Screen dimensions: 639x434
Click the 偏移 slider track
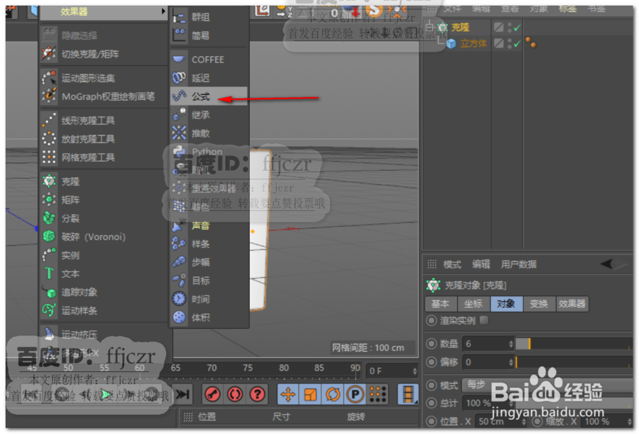575,362
